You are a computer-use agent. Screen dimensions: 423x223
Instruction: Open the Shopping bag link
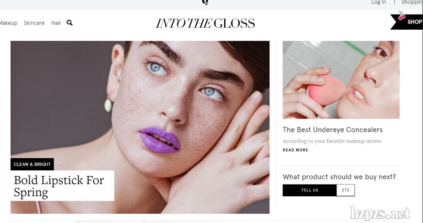412,2
